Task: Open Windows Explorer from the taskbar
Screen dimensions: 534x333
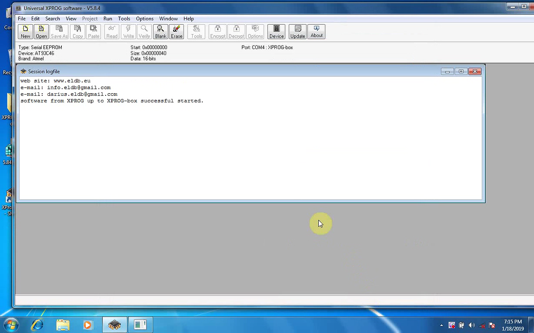Action: pyautogui.click(x=63, y=324)
